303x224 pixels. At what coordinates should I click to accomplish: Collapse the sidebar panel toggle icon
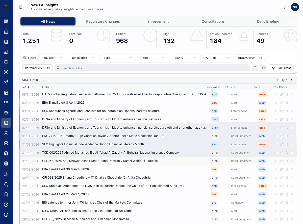tap(21, 7)
